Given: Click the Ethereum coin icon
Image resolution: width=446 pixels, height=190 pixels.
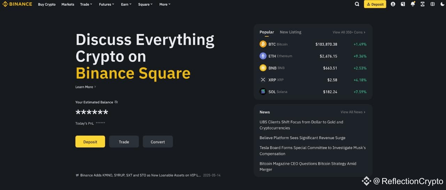Looking at the screenshot, I should 263,56.
